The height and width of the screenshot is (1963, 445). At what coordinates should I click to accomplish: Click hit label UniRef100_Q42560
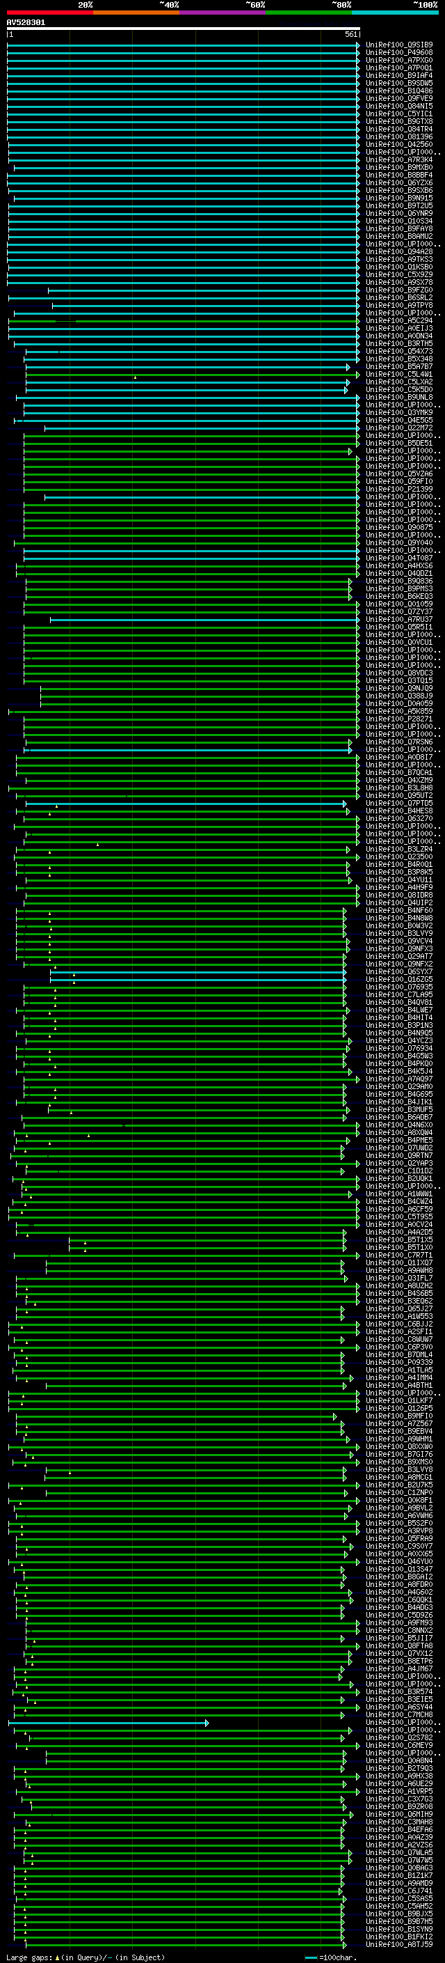pos(399,145)
